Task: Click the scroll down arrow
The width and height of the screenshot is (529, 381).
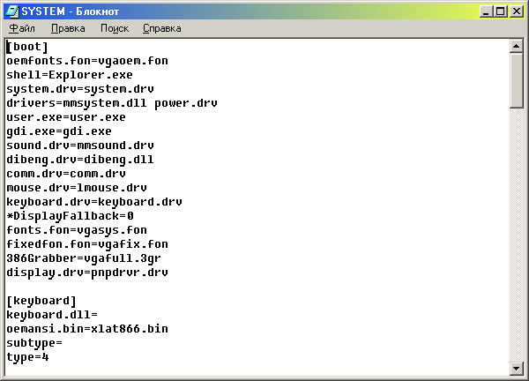Action: coord(516,369)
